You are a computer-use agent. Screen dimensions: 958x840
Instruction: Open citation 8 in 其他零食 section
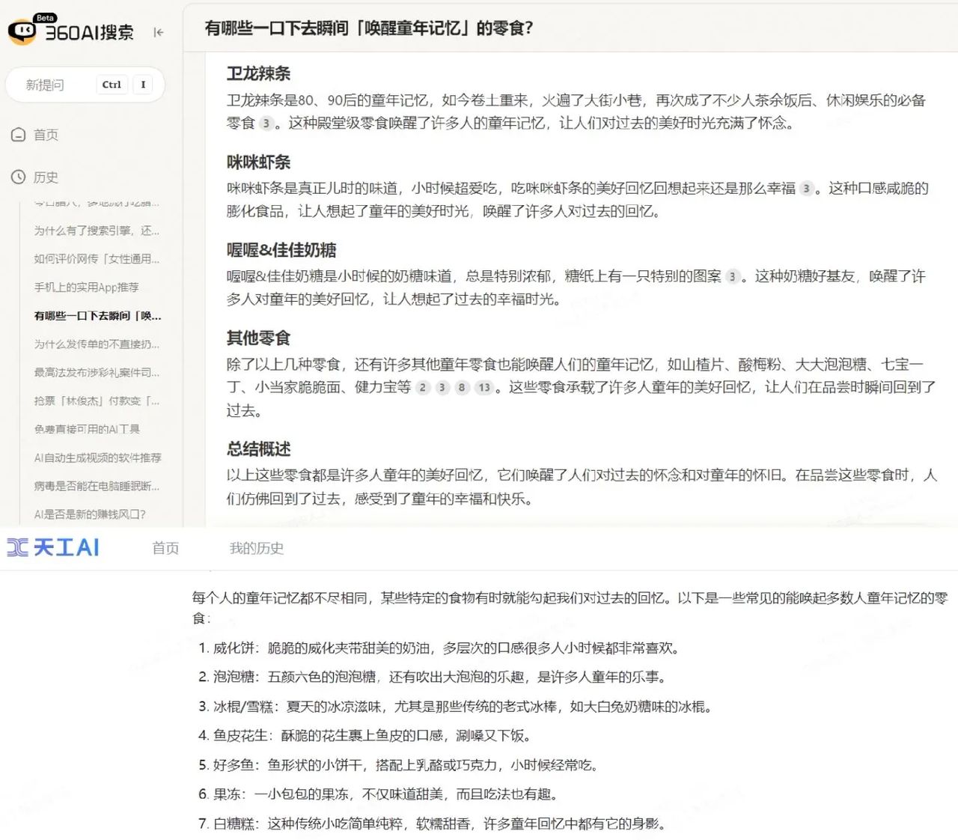click(461, 388)
